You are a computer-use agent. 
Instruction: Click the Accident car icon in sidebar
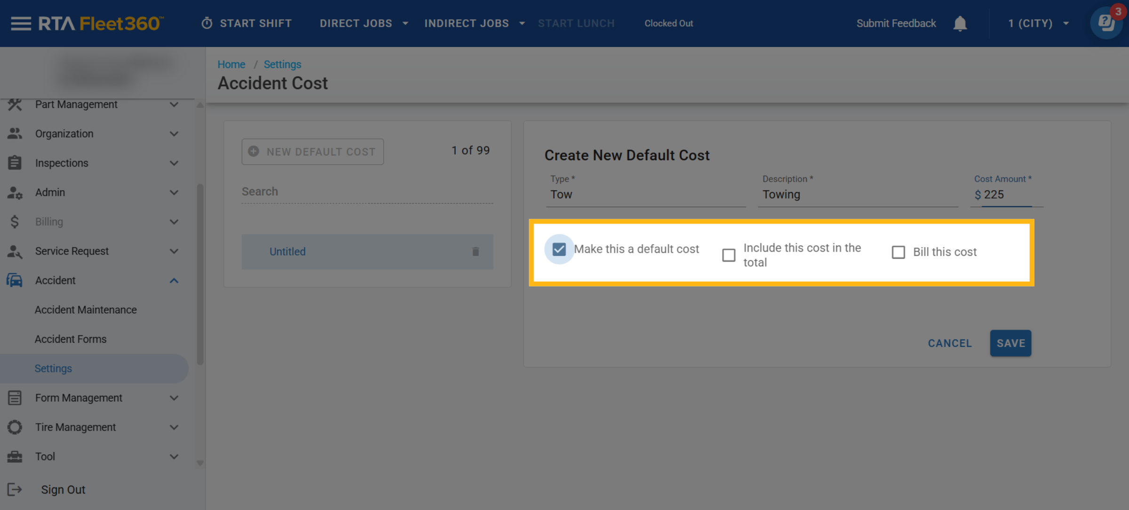click(15, 280)
